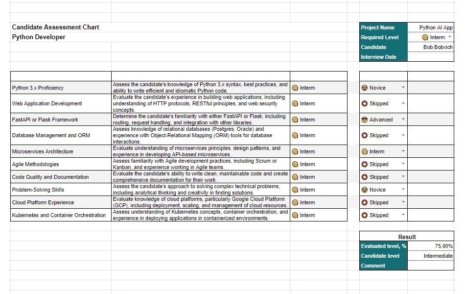This screenshot has width=465, height=294.
Task: Click the Interm emoji beside Required Level
Action: click(425, 37)
